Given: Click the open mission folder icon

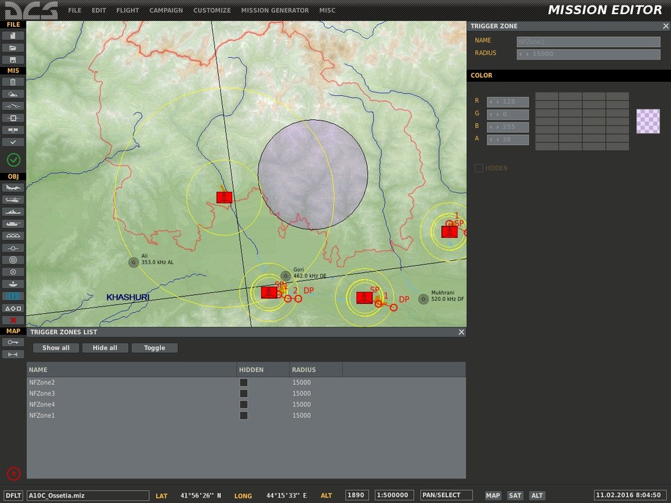Looking at the screenshot, I should 13,48.
